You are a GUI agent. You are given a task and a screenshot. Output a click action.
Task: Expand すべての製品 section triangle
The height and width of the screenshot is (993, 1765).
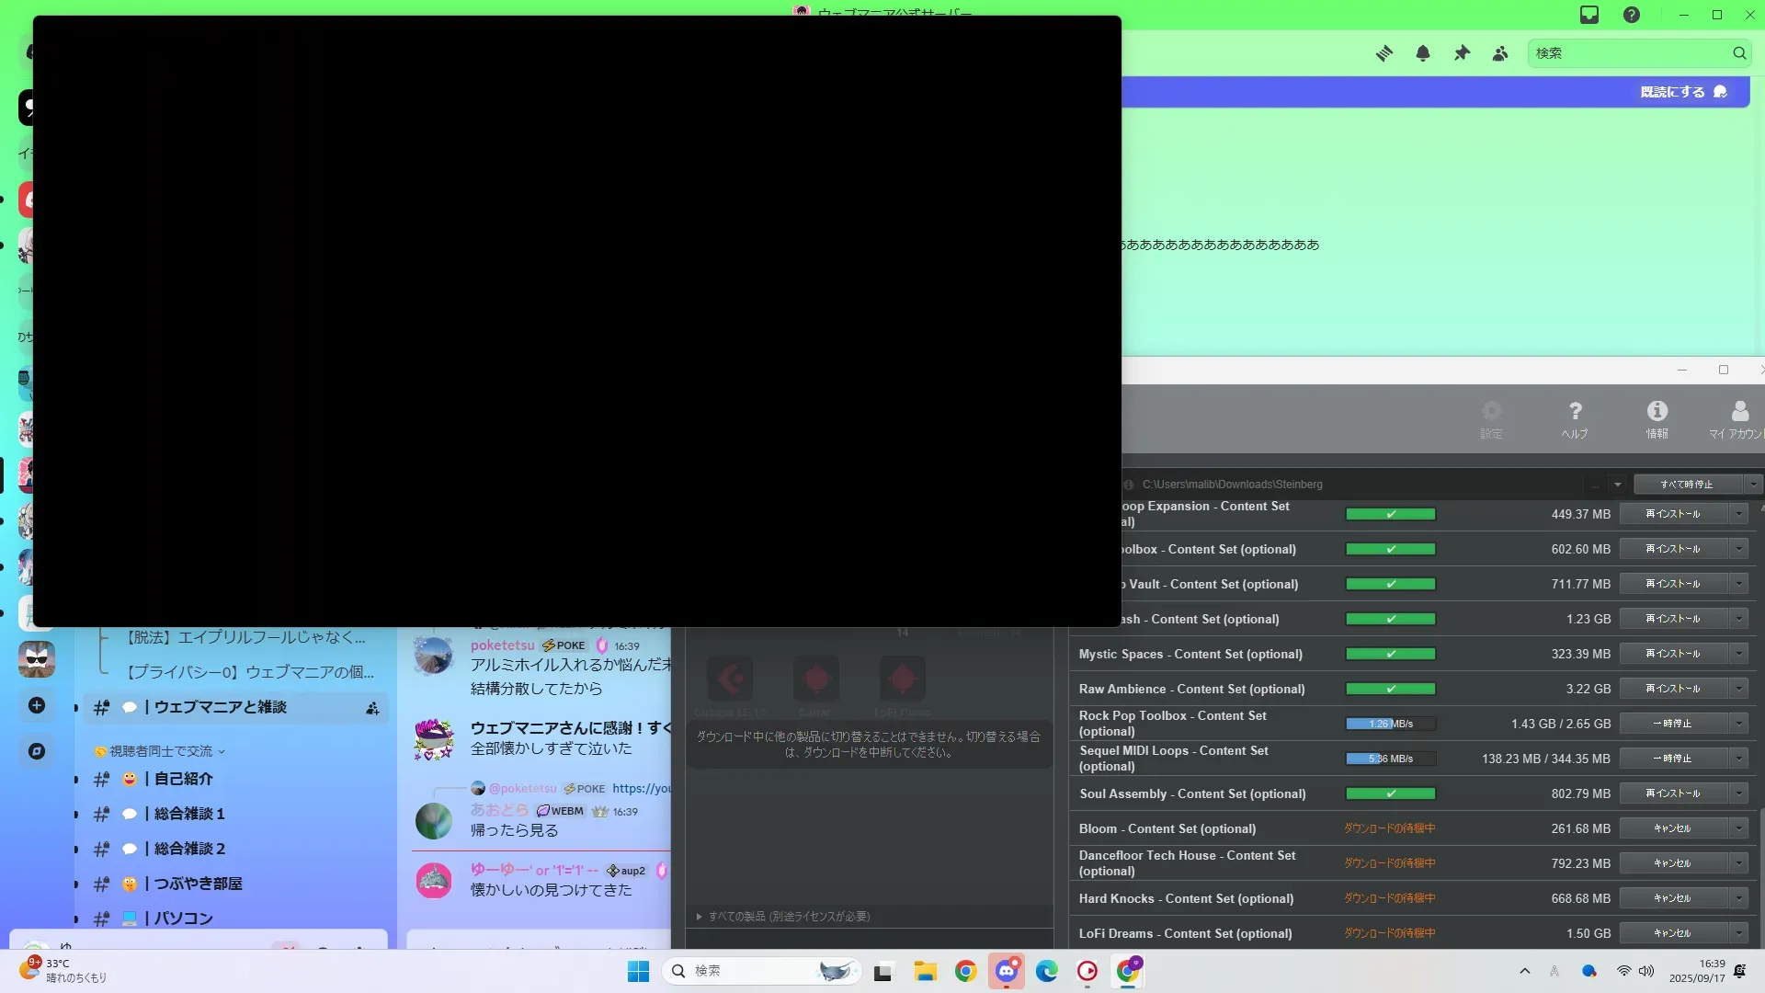tap(700, 917)
